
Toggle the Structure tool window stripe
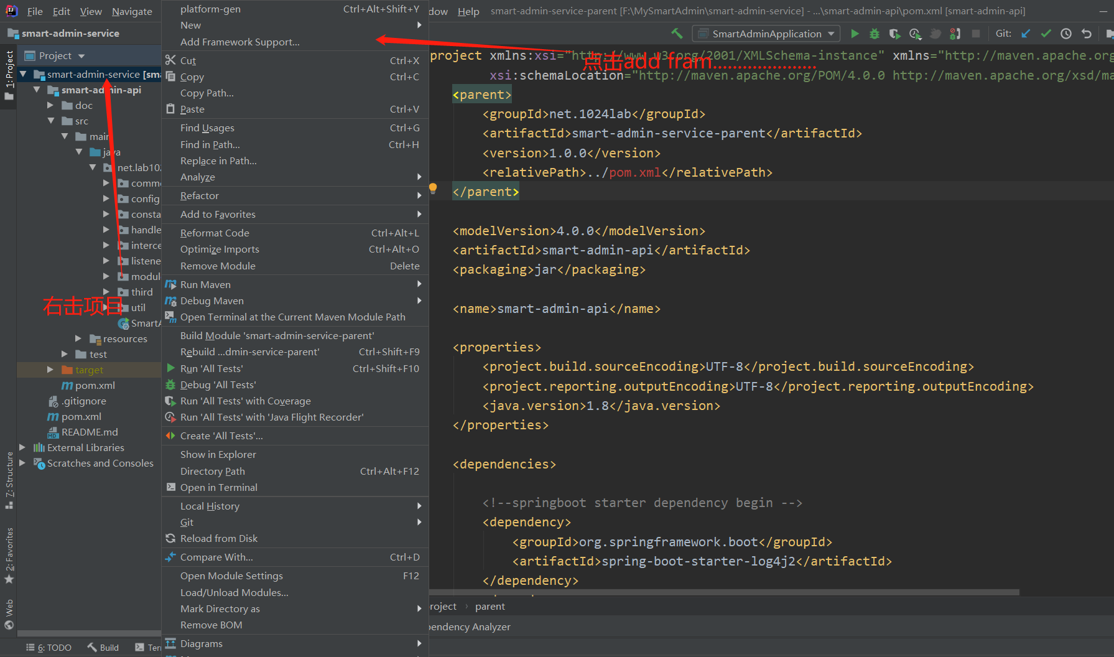(x=9, y=480)
